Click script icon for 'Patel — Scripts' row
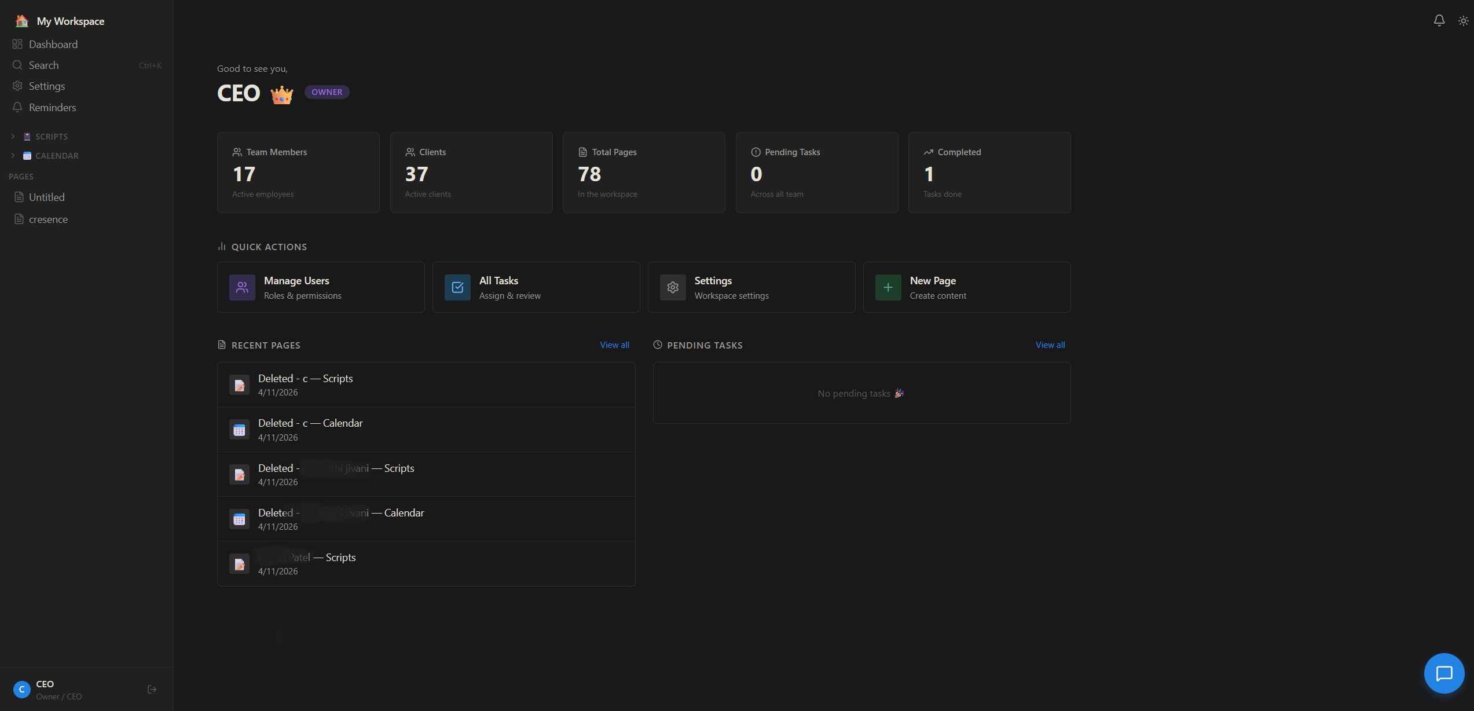 click(239, 563)
